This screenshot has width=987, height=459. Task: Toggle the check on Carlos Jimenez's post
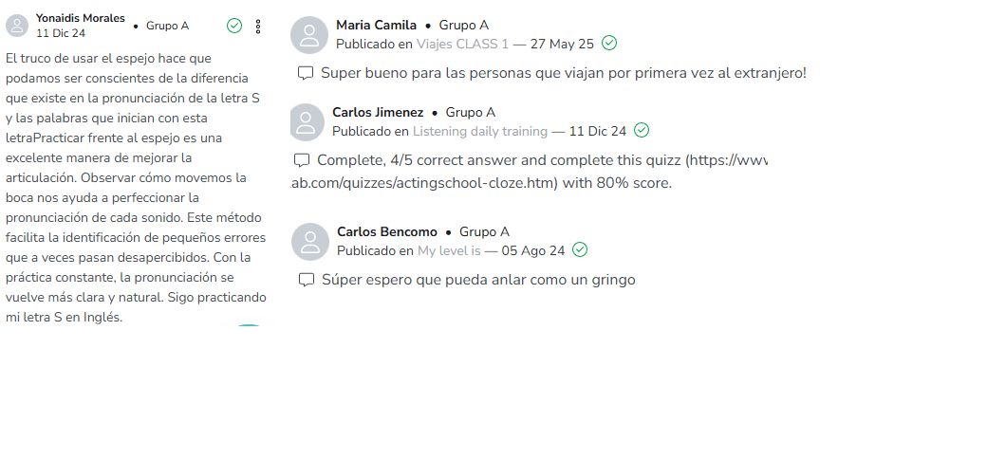click(642, 130)
